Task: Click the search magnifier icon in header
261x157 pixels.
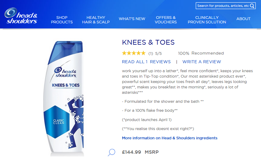Action: 252,6
